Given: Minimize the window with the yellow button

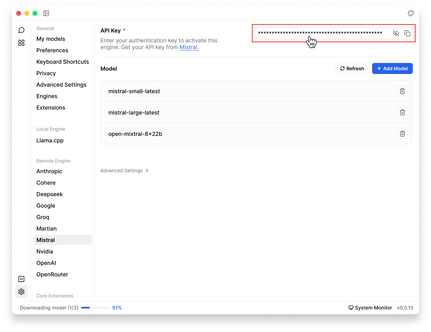Looking at the screenshot, I should point(26,13).
